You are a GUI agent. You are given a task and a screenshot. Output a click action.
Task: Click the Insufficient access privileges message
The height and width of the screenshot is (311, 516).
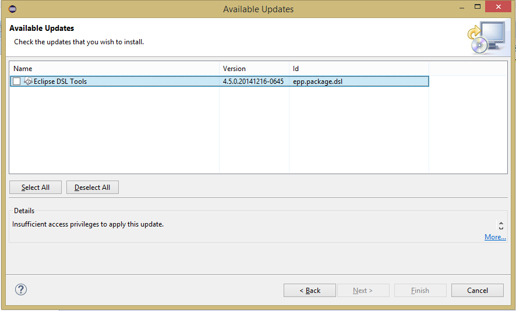(88, 224)
